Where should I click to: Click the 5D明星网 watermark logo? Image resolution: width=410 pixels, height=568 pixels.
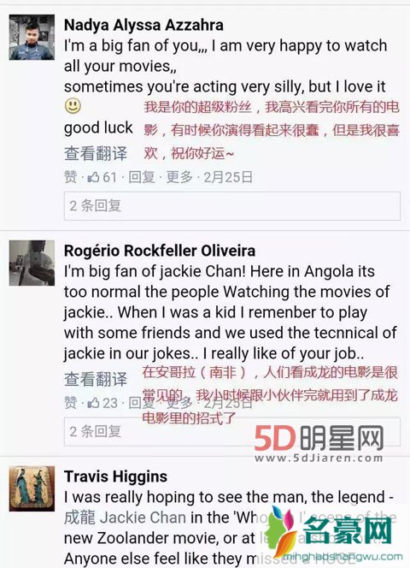[x=319, y=443]
